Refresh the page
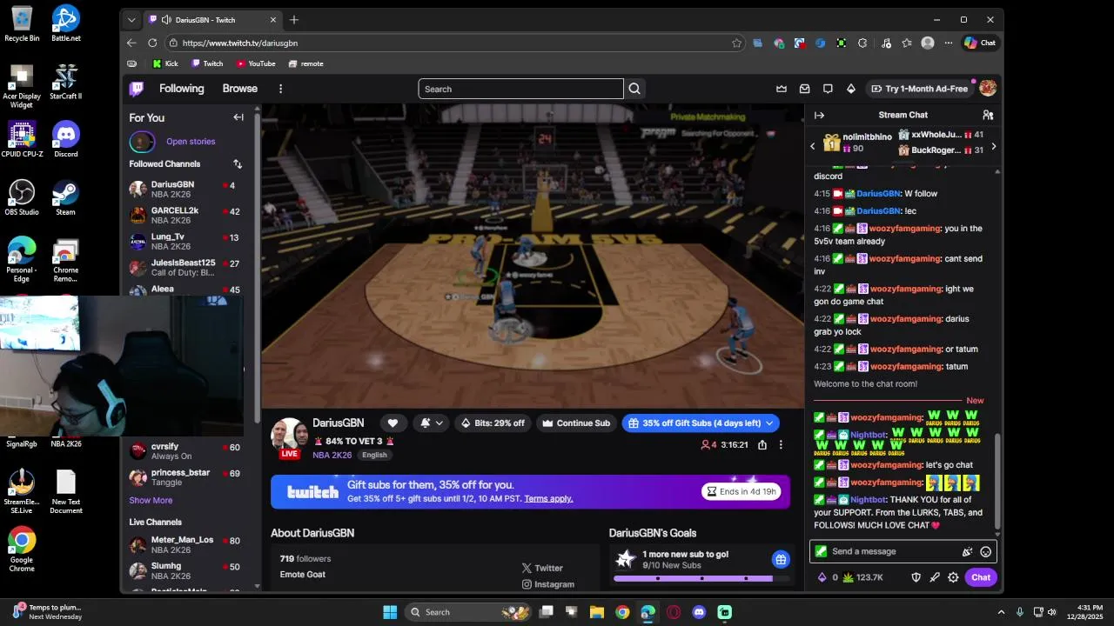Viewport: 1114px width, 626px height. pyautogui.click(x=152, y=43)
